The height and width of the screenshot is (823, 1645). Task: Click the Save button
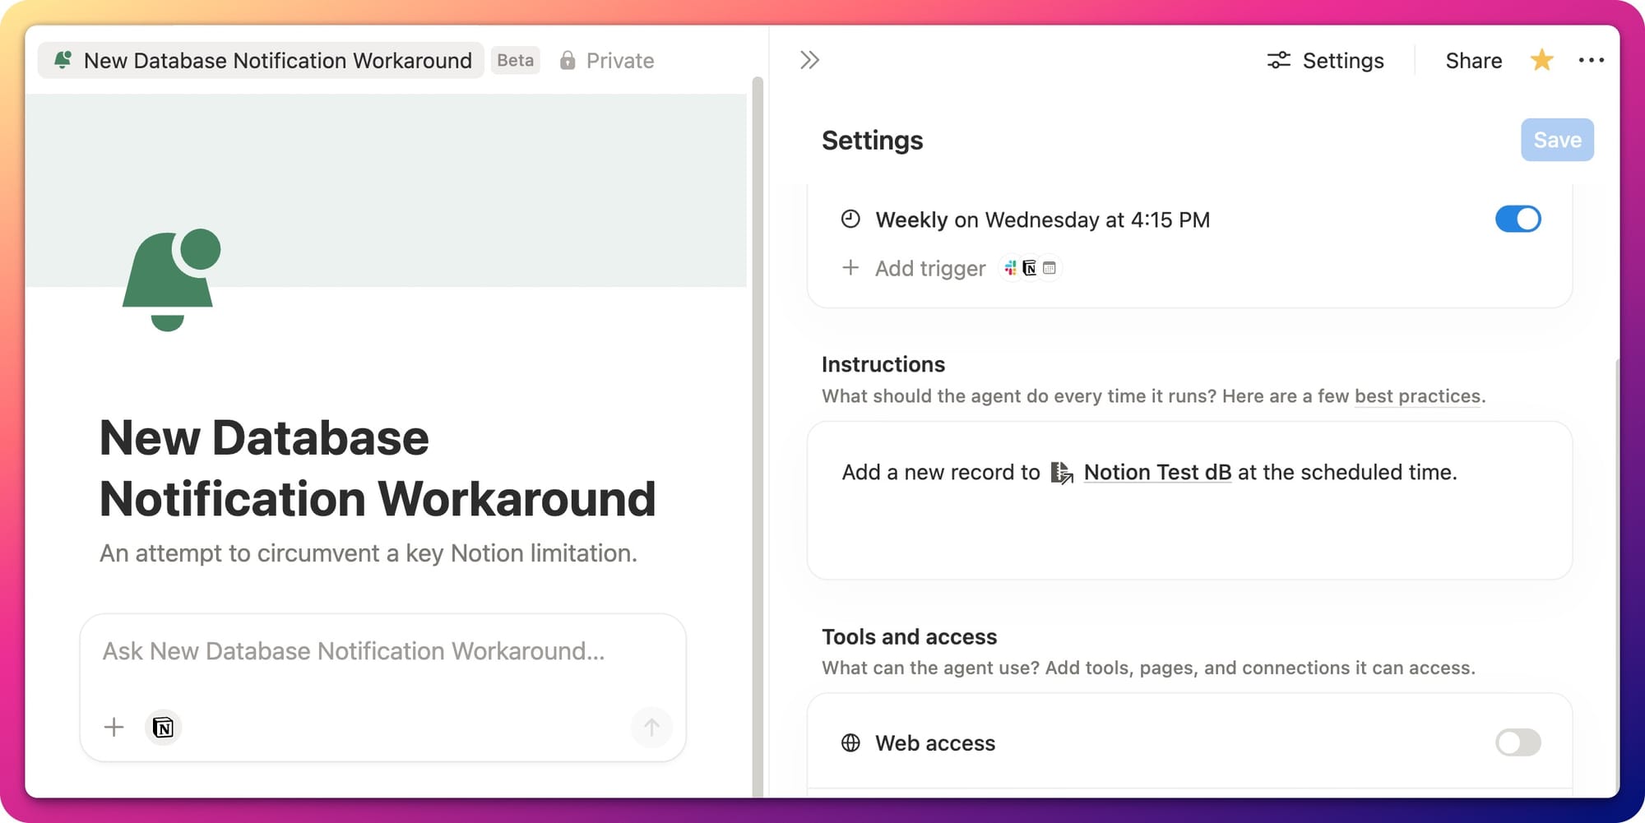[x=1556, y=141]
